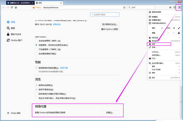Toggle auto-update search engines (E) checkbox
The height and width of the screenshot is (121, 183).
[36, 54]
